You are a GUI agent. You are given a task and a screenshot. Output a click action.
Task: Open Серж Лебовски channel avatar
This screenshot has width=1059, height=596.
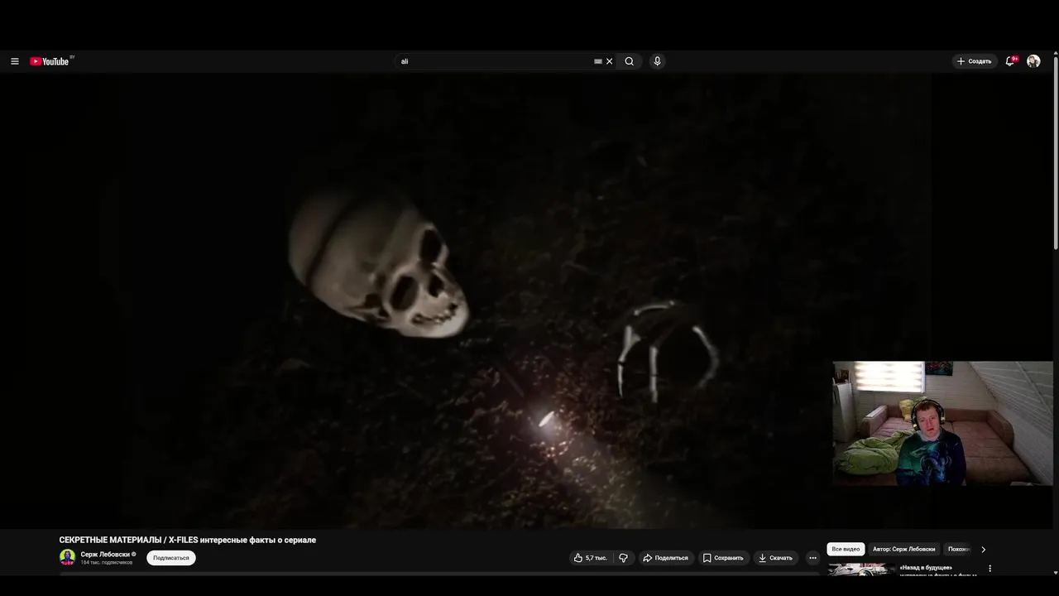[x=67, y=557]
